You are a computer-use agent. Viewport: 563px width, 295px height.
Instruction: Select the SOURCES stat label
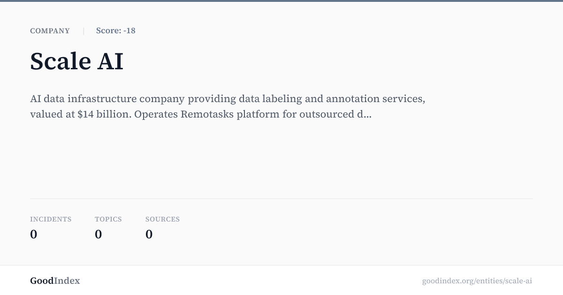tap(163, 219)
